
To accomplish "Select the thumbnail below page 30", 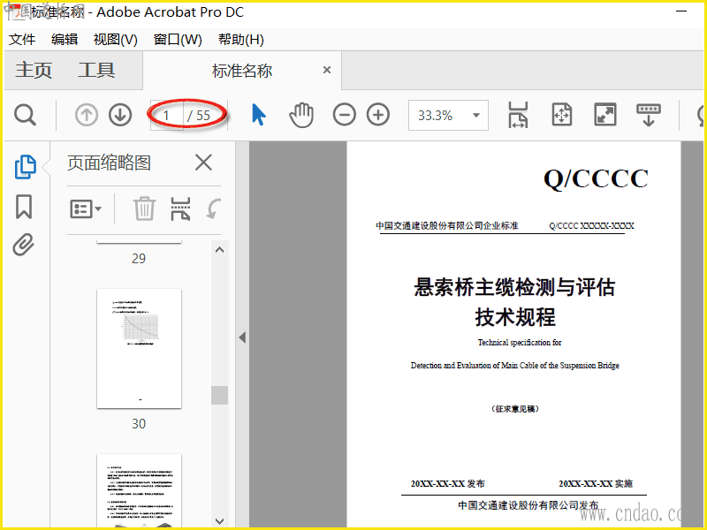I will 140,490.
